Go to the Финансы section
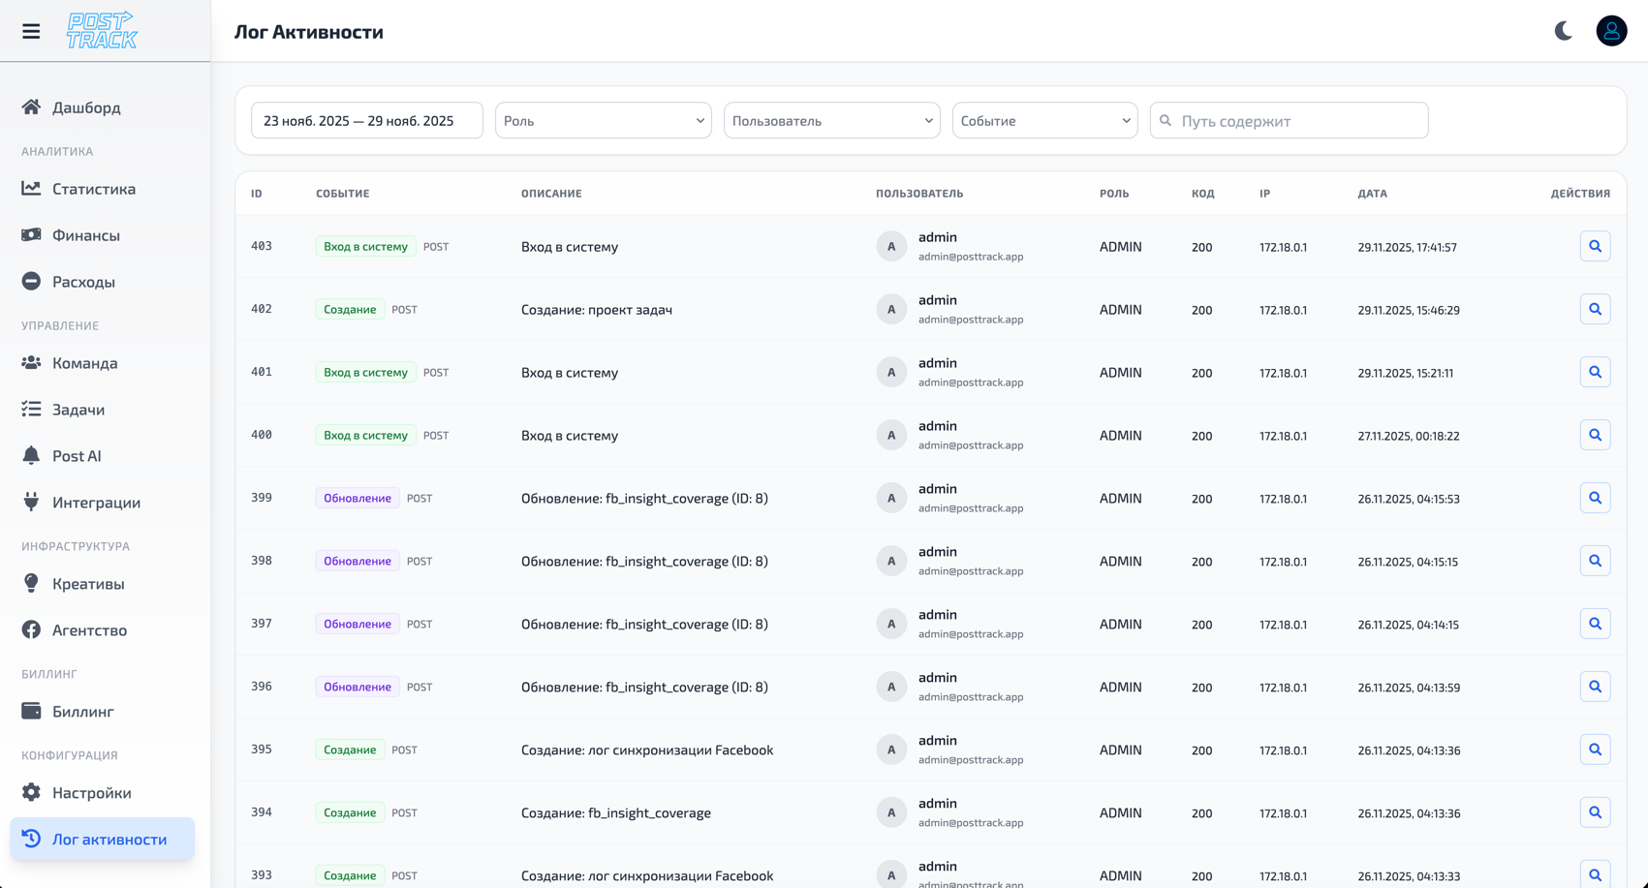The height and width of the screenshot is (888, 1648). 86,235
